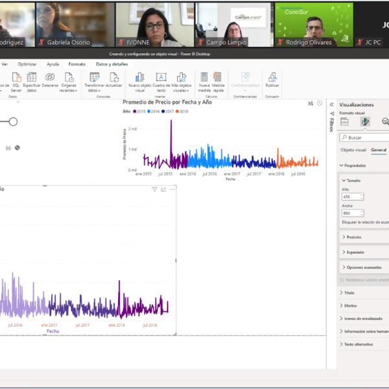Click the Alto height value field
This screenshot has height=389, width=389.
[350, 196]
